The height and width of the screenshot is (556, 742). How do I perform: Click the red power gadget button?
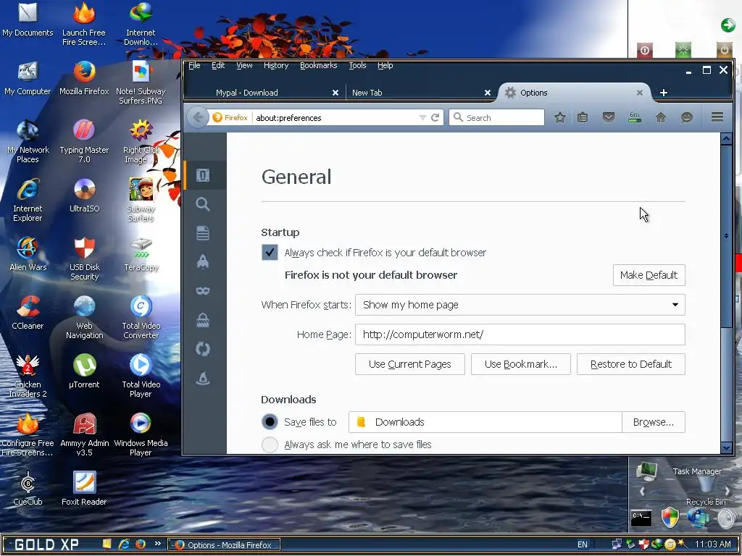644,50
